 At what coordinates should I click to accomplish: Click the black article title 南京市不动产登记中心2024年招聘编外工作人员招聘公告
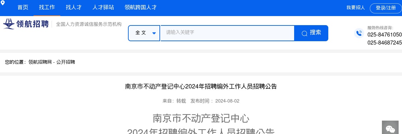pos(201,86)
